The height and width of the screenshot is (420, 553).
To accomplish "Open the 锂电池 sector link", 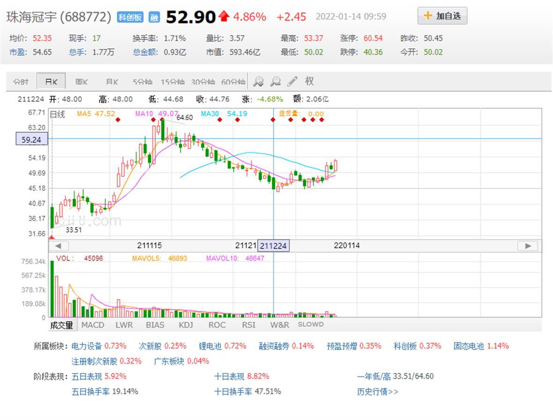I will click(x=210, y=346).
